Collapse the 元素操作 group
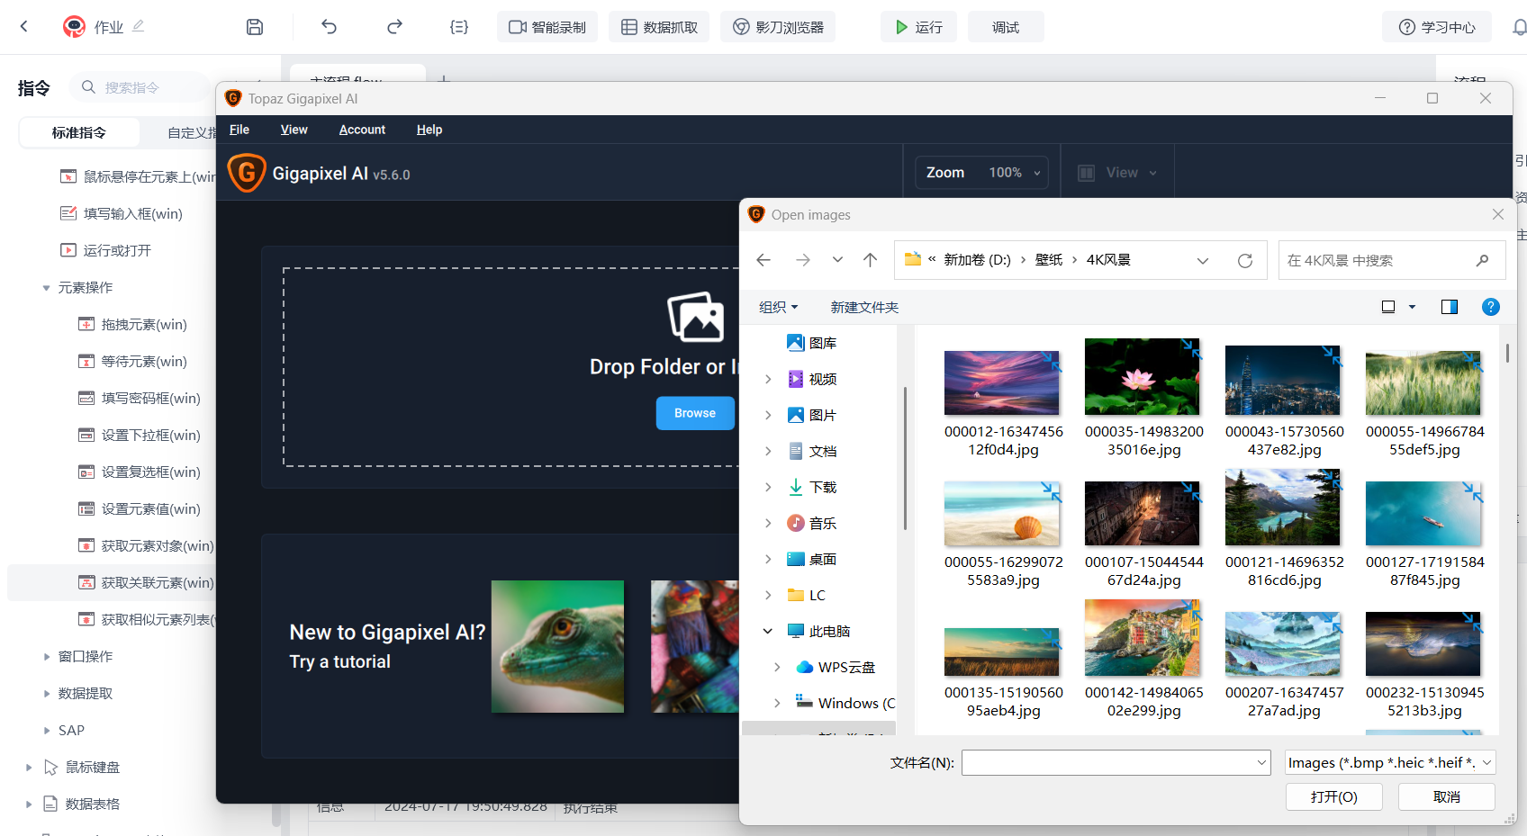 pos(46,288)
